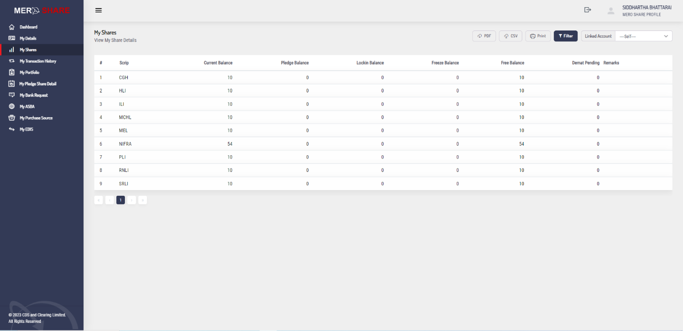
Task: Click the SRLI scrip row
Action: coord(383,184)
